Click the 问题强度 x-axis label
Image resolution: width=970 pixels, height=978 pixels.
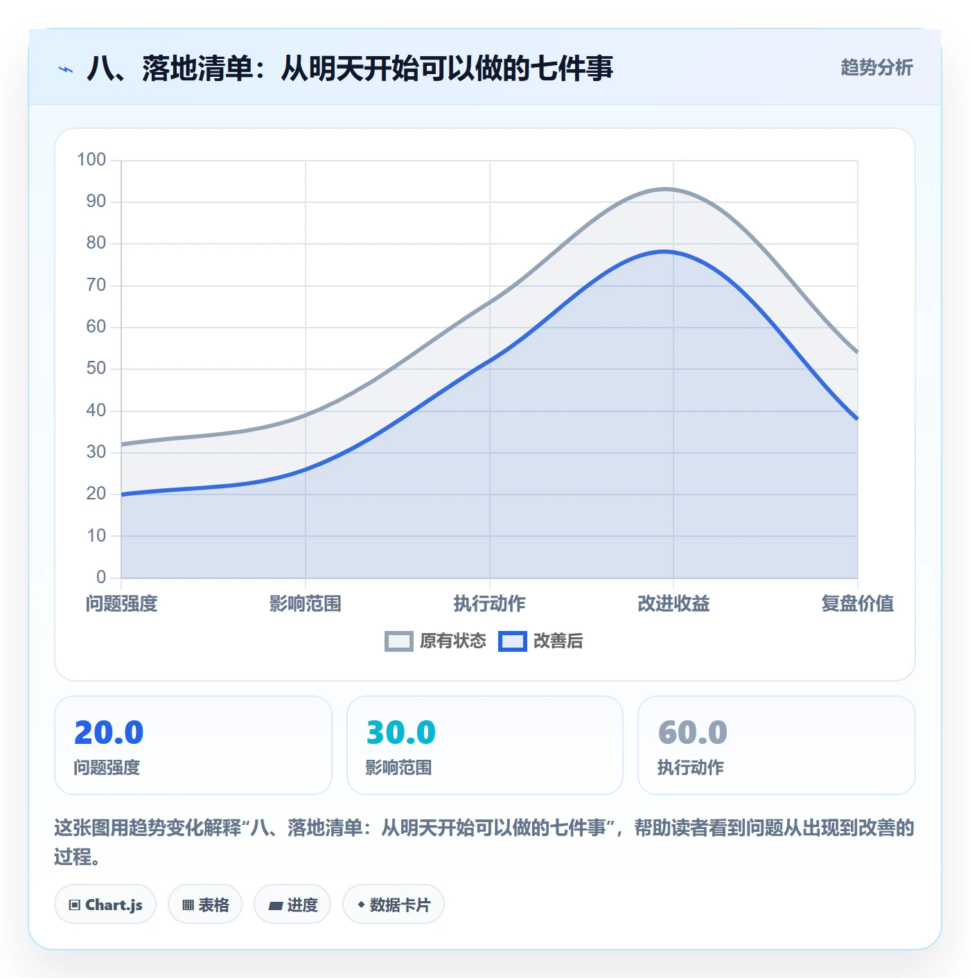point(122,603)
